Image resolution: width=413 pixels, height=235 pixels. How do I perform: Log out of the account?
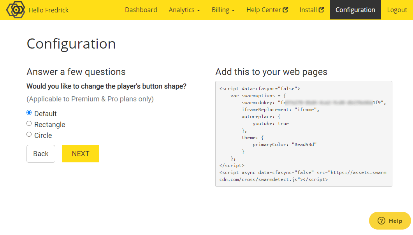[397, 10]
